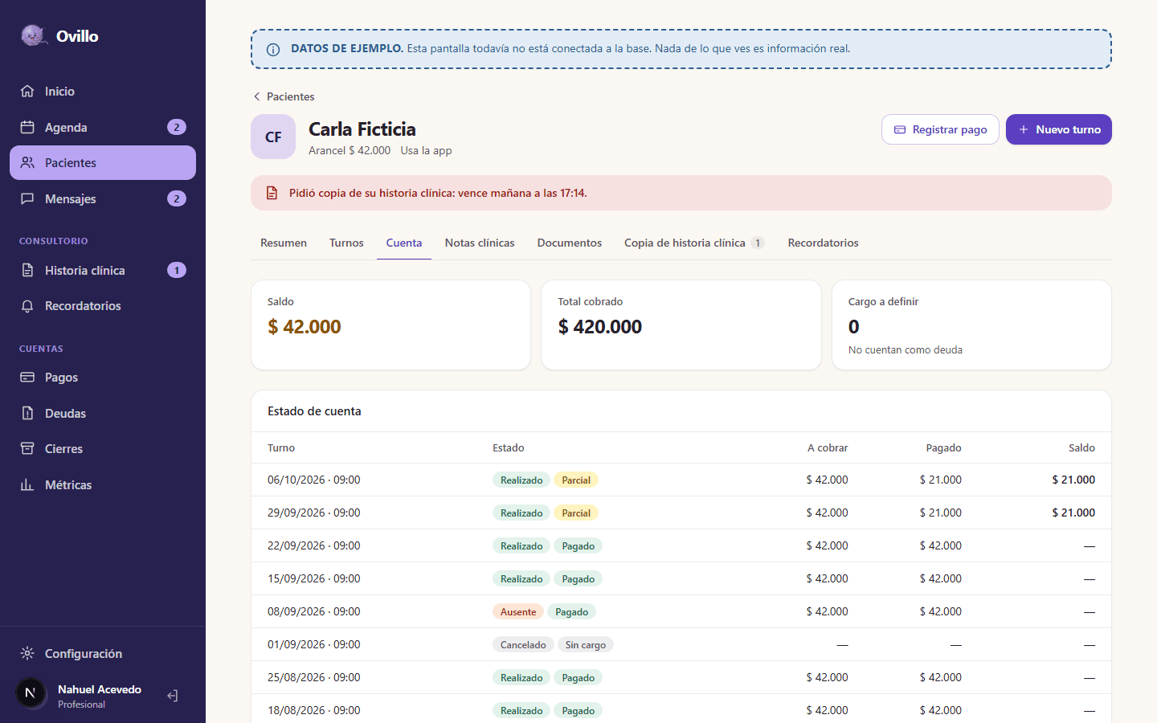Switch to the Recordatorios tab
This screenshot has width=1157, height=723.
coord(823,243)
